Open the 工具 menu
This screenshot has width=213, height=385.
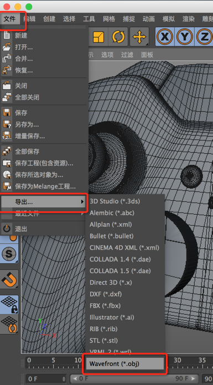click(89, 19)
